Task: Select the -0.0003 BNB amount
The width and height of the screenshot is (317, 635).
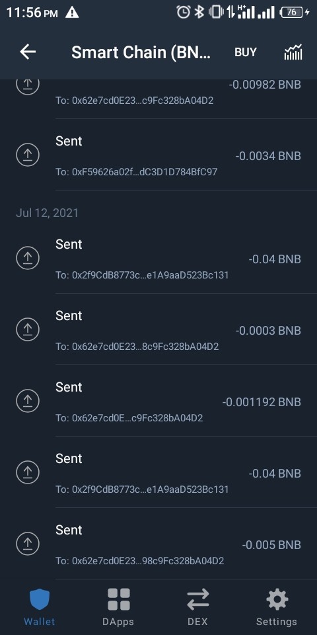Action: [268, 331]
